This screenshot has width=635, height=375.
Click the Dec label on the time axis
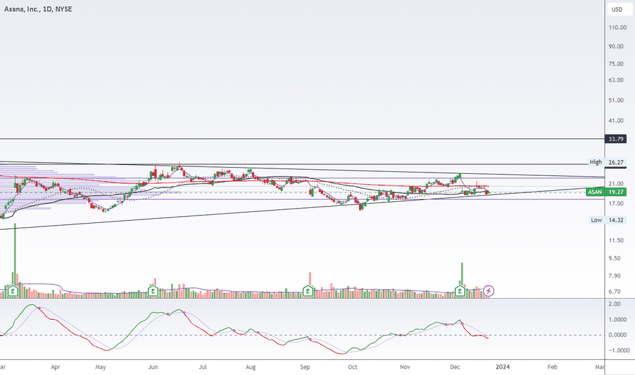coord(454,367)
